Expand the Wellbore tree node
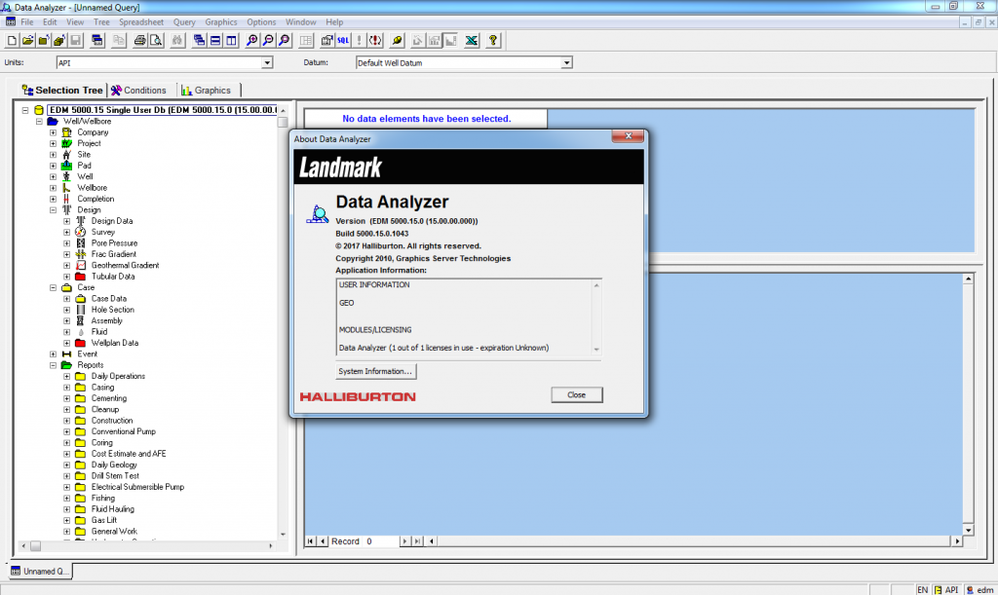Image resolution: width=998 pixels, height=595 pixels. (53, 188)
